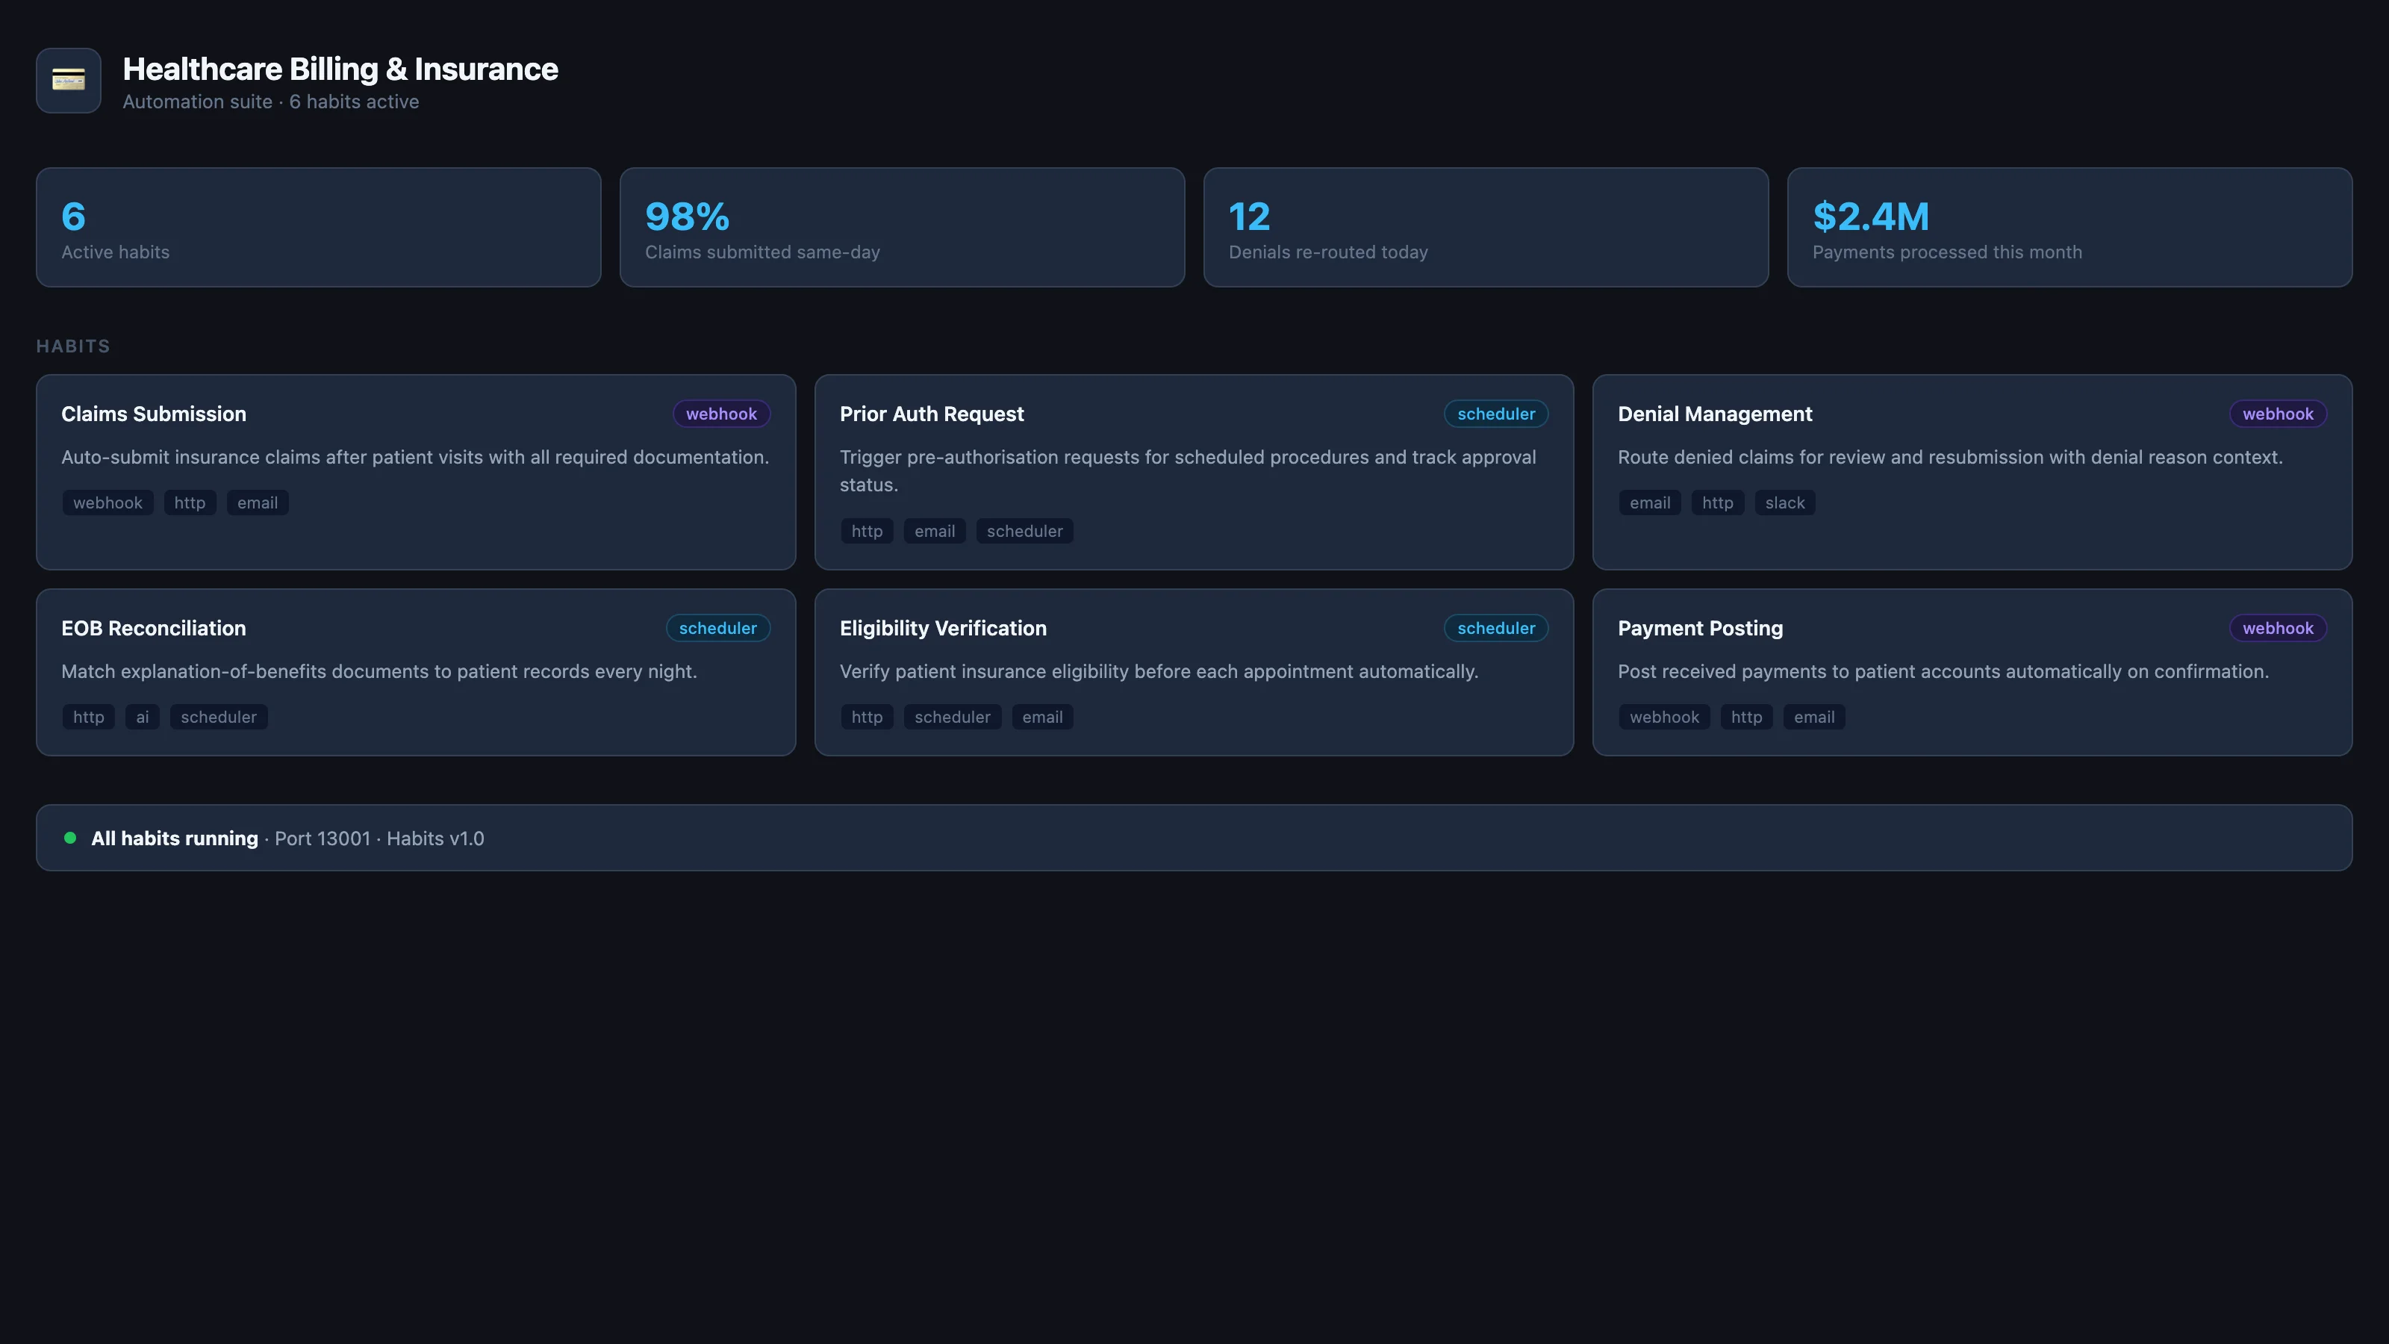The width and height of the screenshot is (2389, 1344).
Task: Select the email tag under Denial Management
Action: (x=1650, y=503)
